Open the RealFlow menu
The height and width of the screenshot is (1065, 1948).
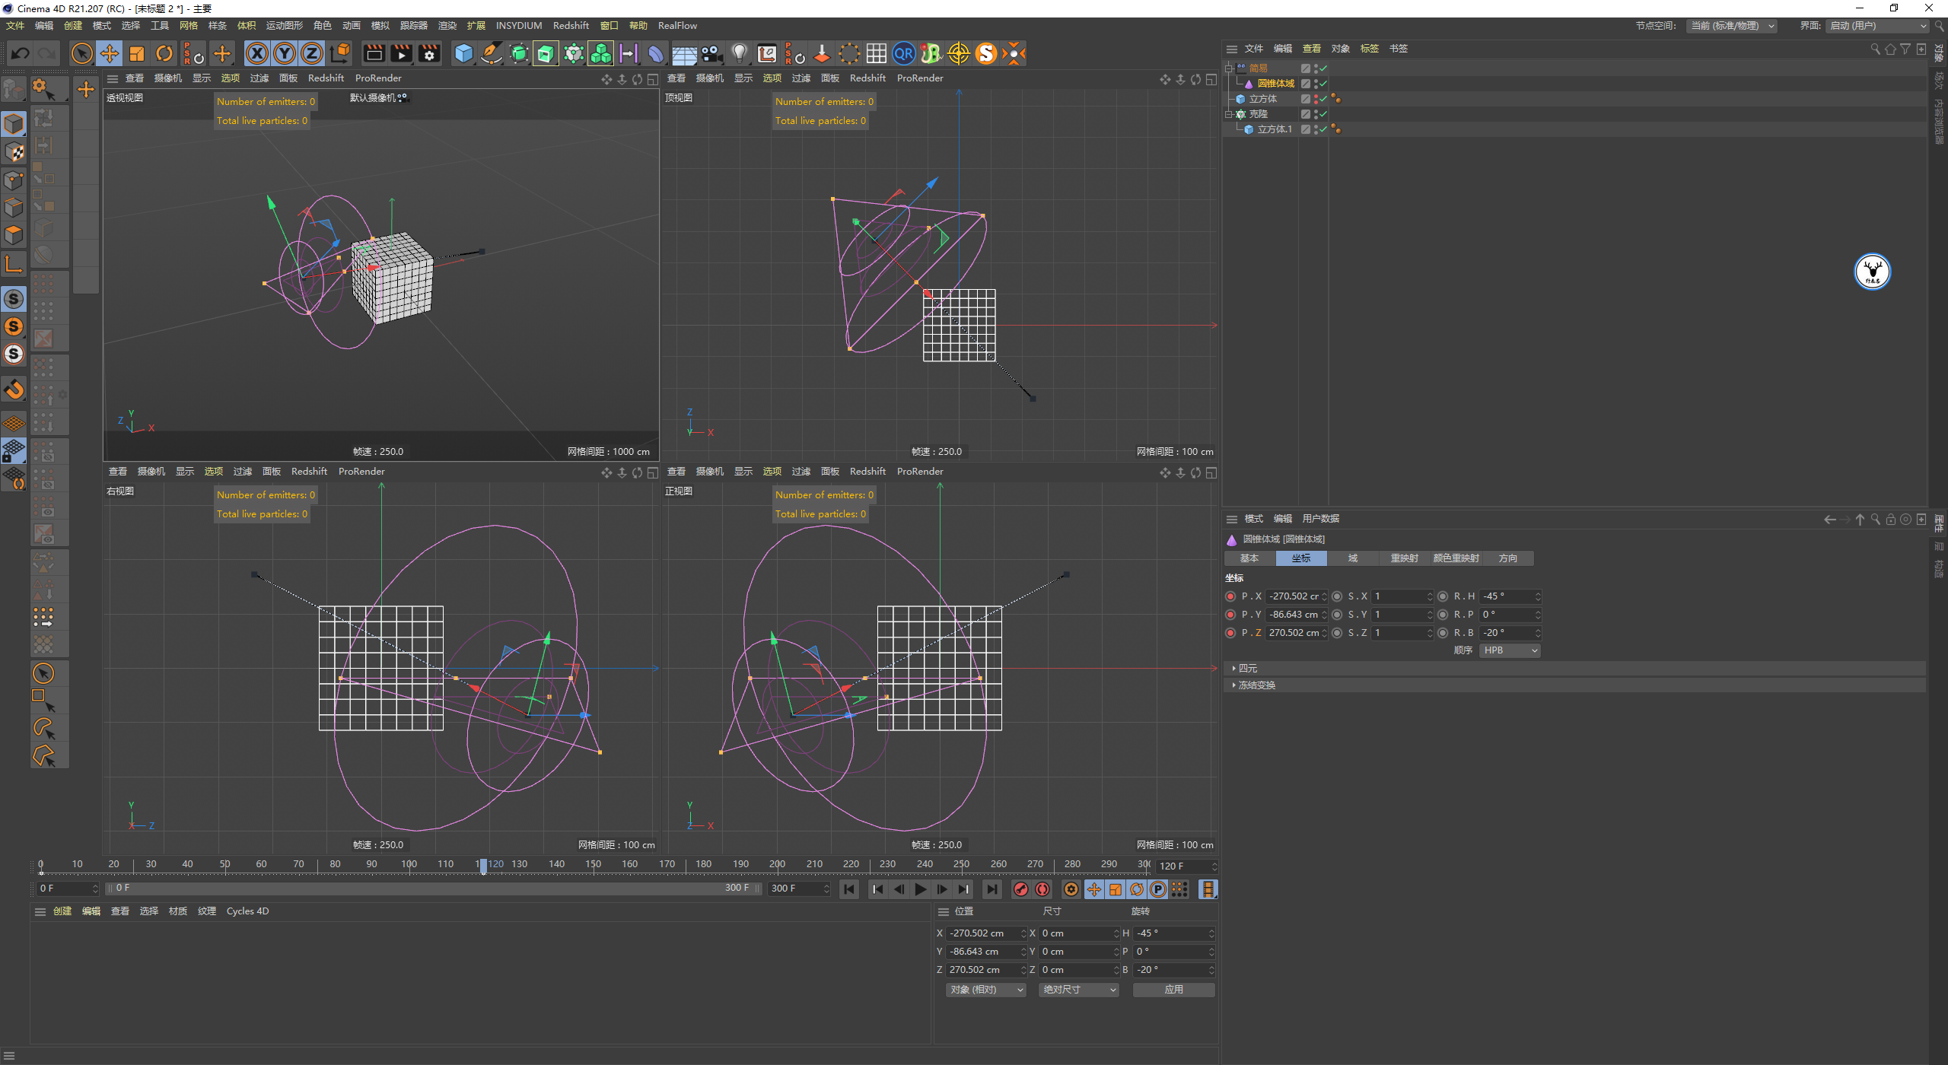coord(677,26)
